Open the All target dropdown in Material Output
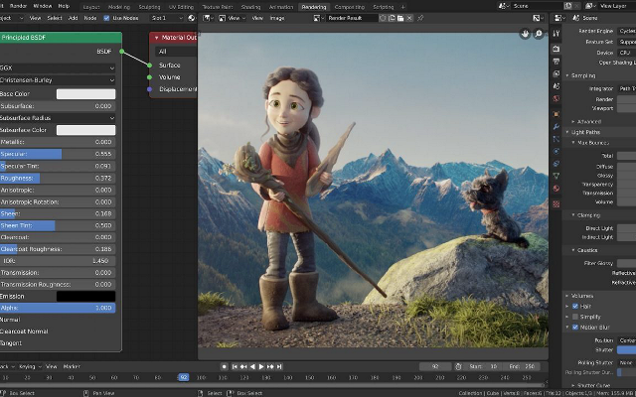The image size is (636, 397). (x=177, y=52)
